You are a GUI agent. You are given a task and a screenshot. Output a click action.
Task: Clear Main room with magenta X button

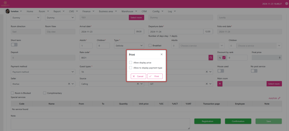(x=220, y=84)
